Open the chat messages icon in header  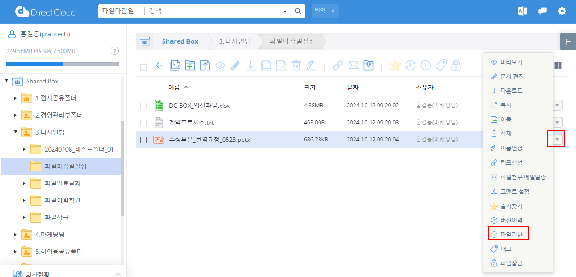(542, 11)
